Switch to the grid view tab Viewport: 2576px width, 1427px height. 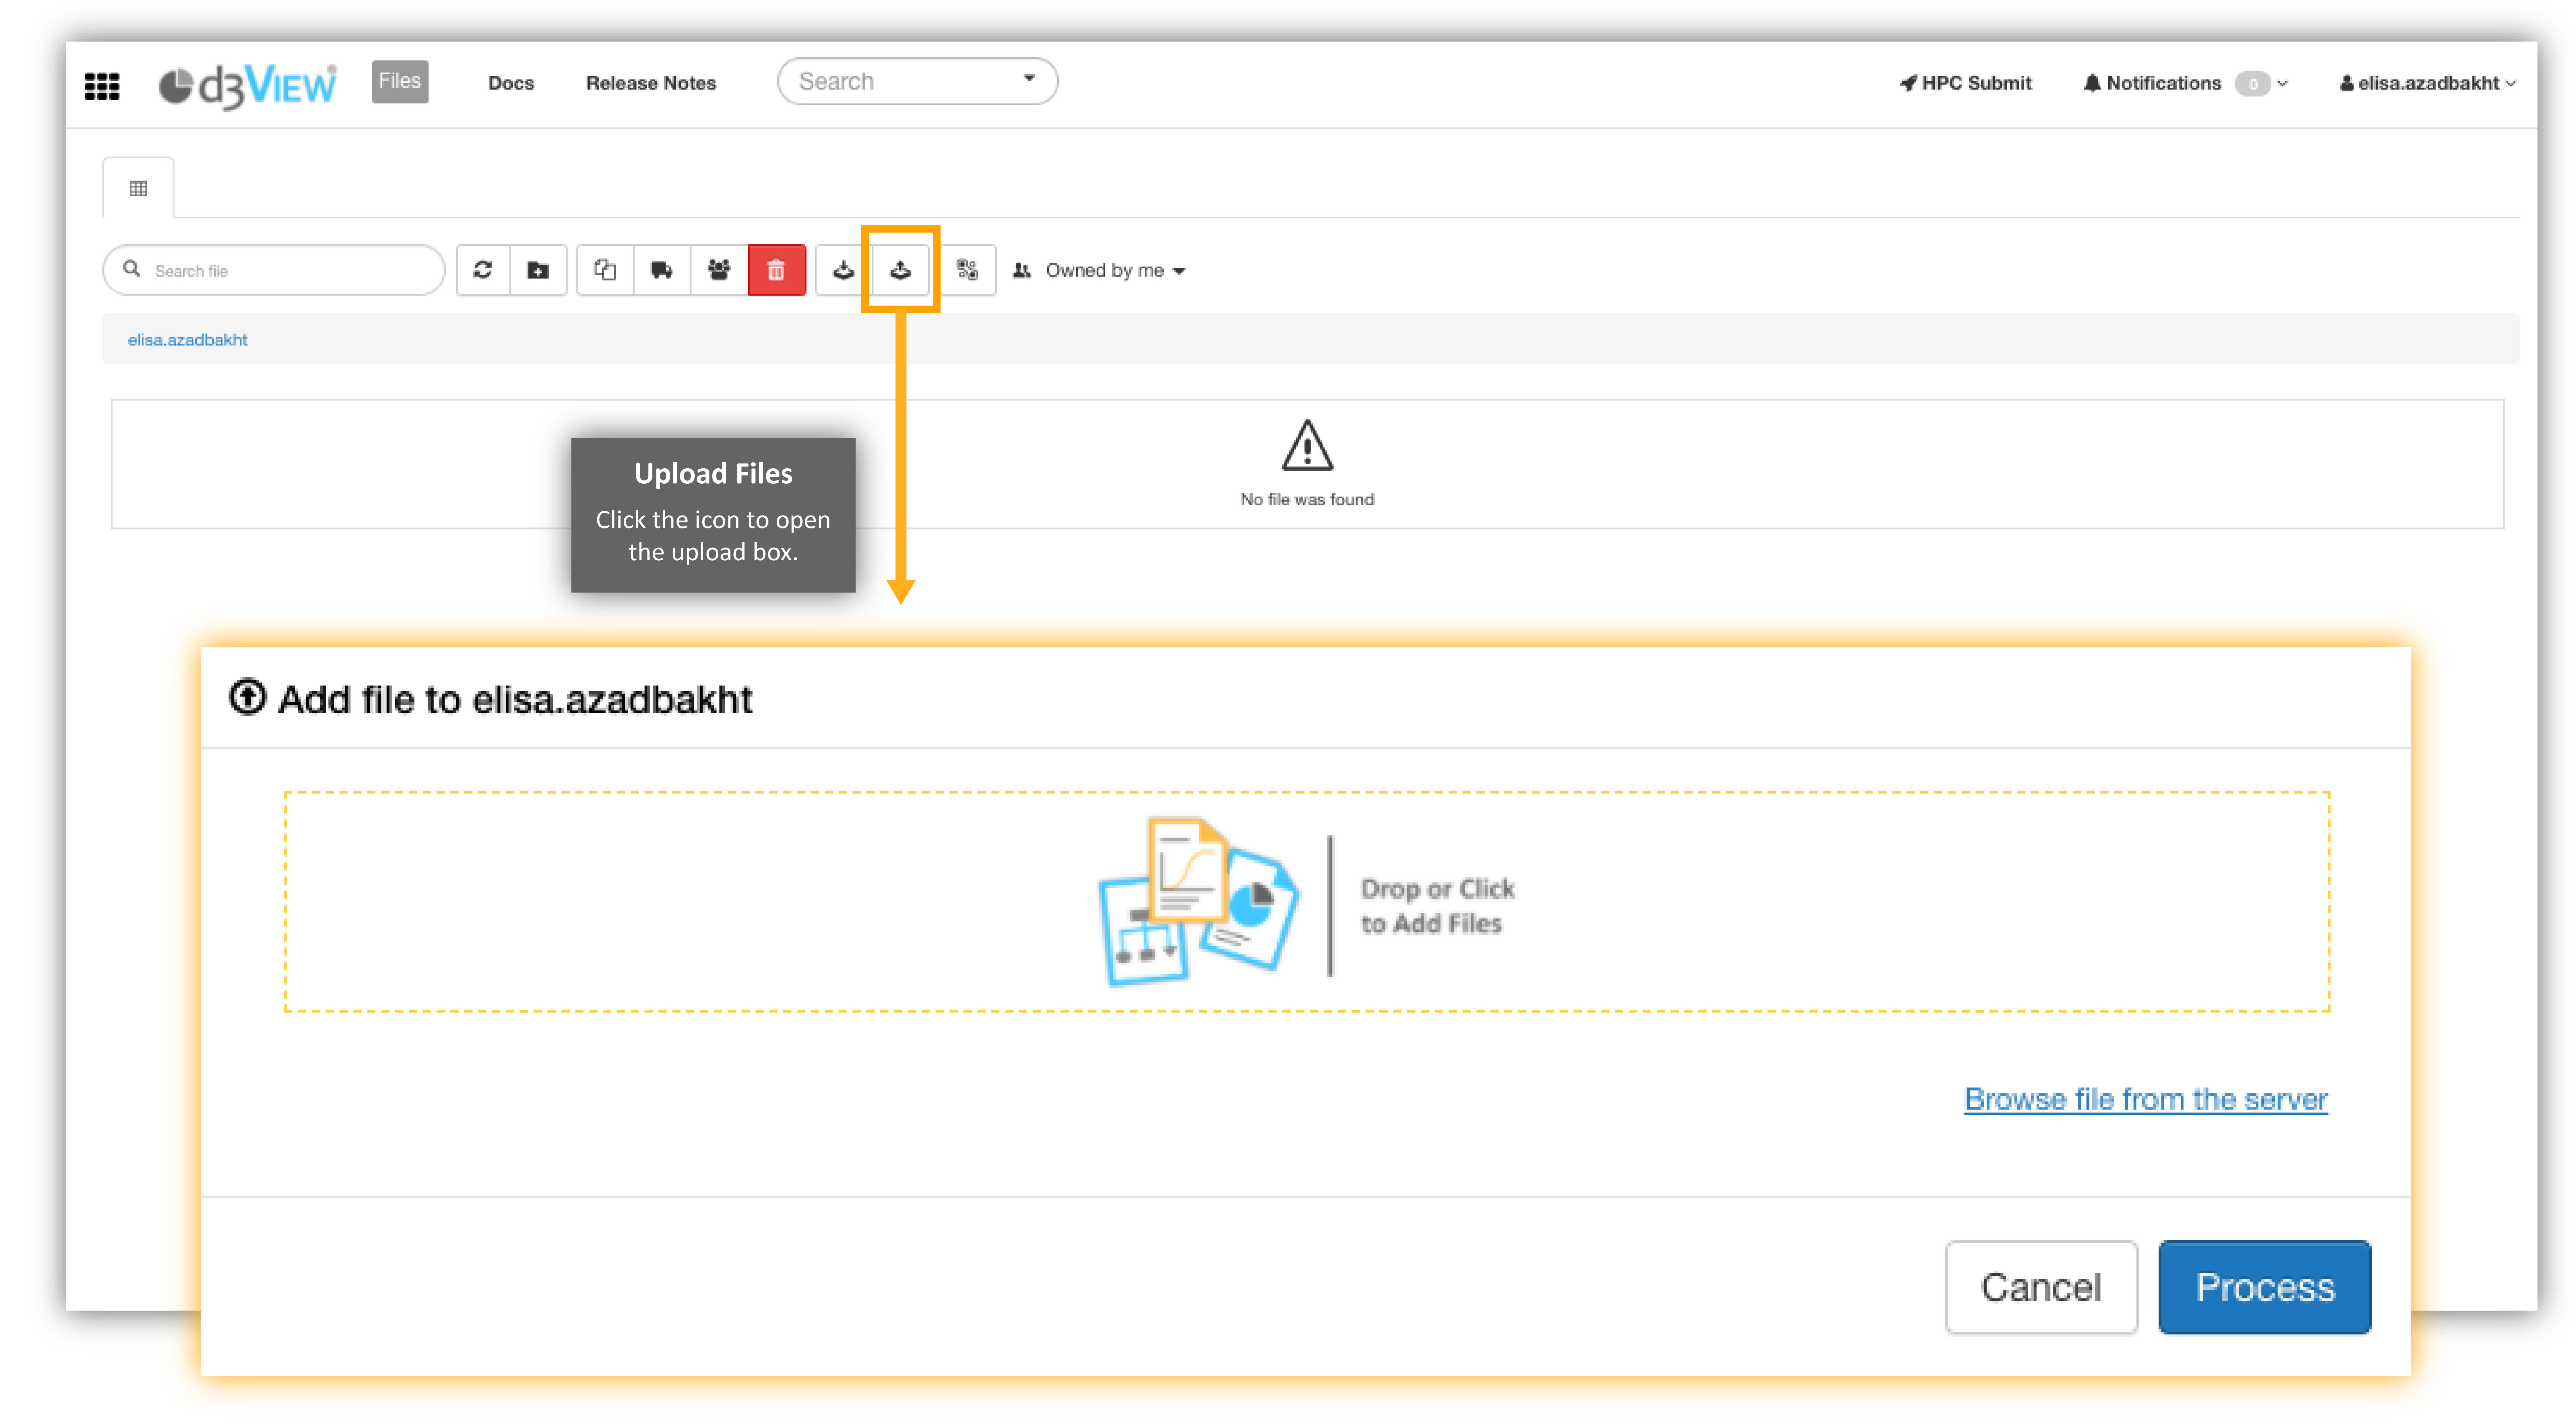point(138,188)
